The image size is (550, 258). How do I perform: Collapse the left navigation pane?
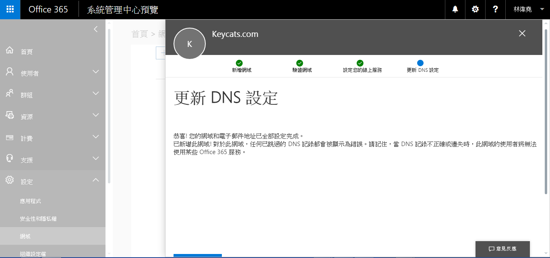[x=95, y=29]
